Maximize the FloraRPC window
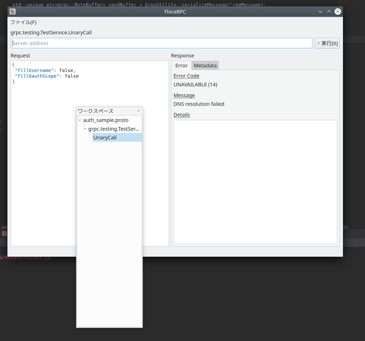 click(x=329, y=12)
